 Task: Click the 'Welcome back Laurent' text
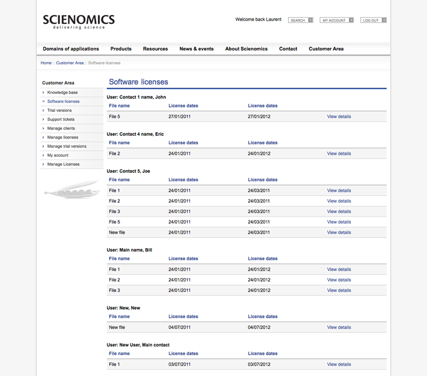tap(258, 19)
